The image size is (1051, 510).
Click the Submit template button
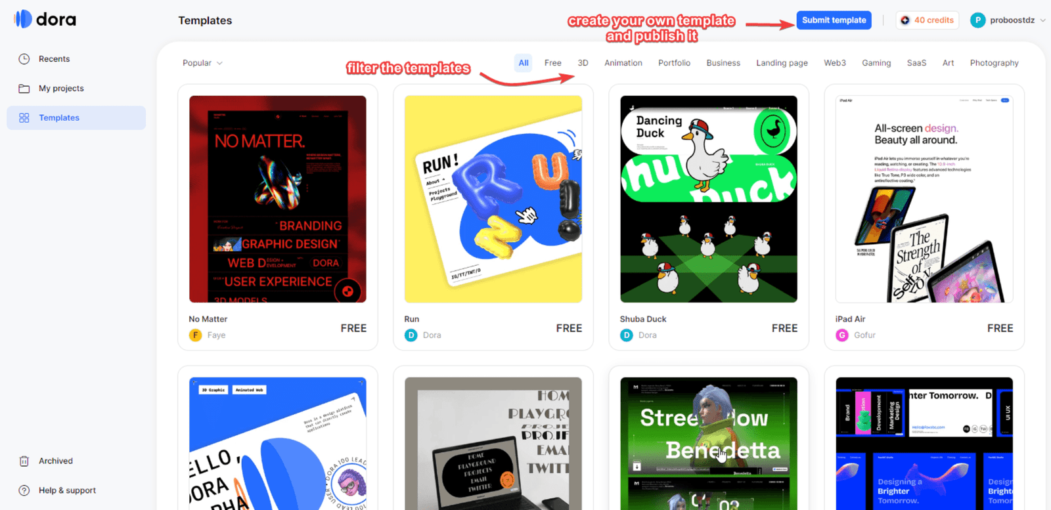click(834, 20)
